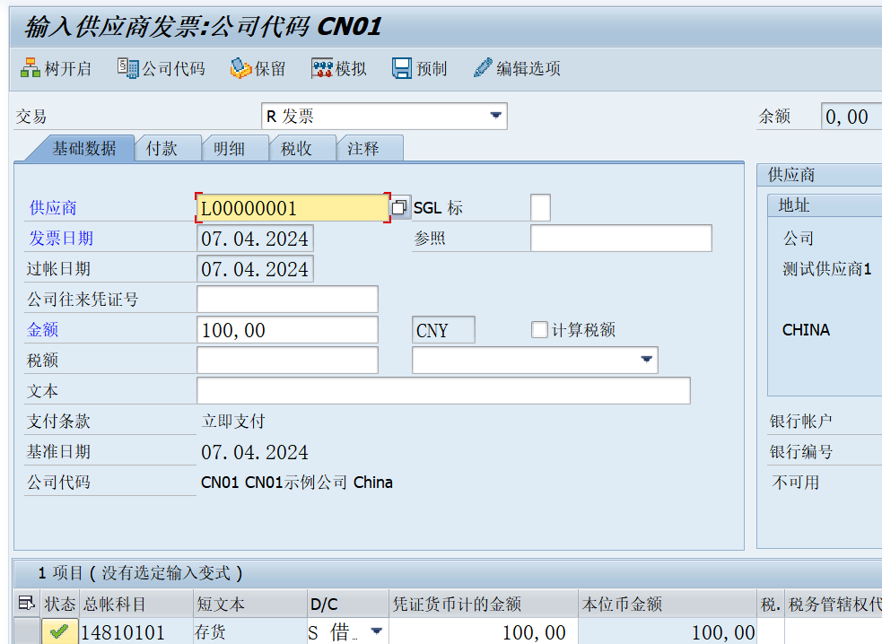Click the 预制 button label
Image resolution: width=882 pixels, height=644 pixels.
click(x=432, y=69)
